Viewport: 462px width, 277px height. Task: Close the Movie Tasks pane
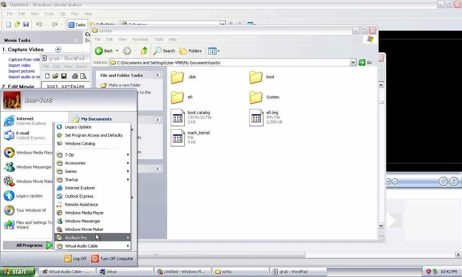[x=76, y=40]
